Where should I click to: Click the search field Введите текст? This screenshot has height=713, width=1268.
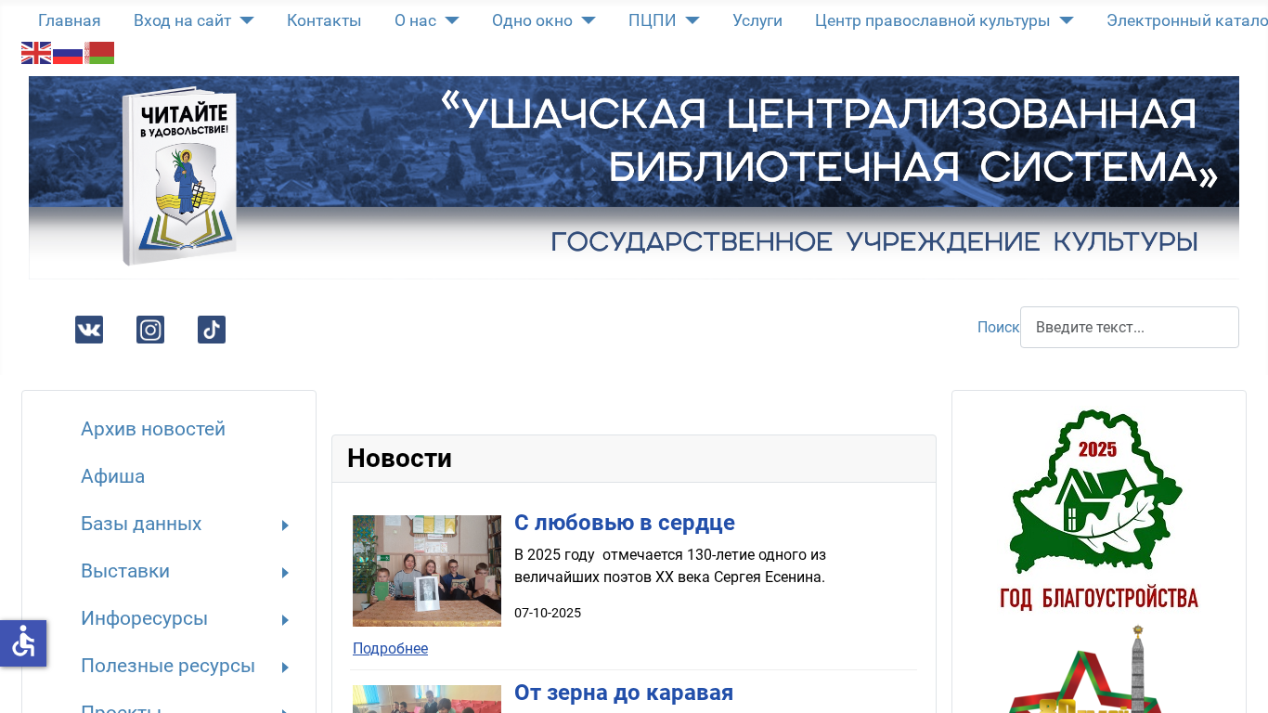click(x=1129, y=327)
